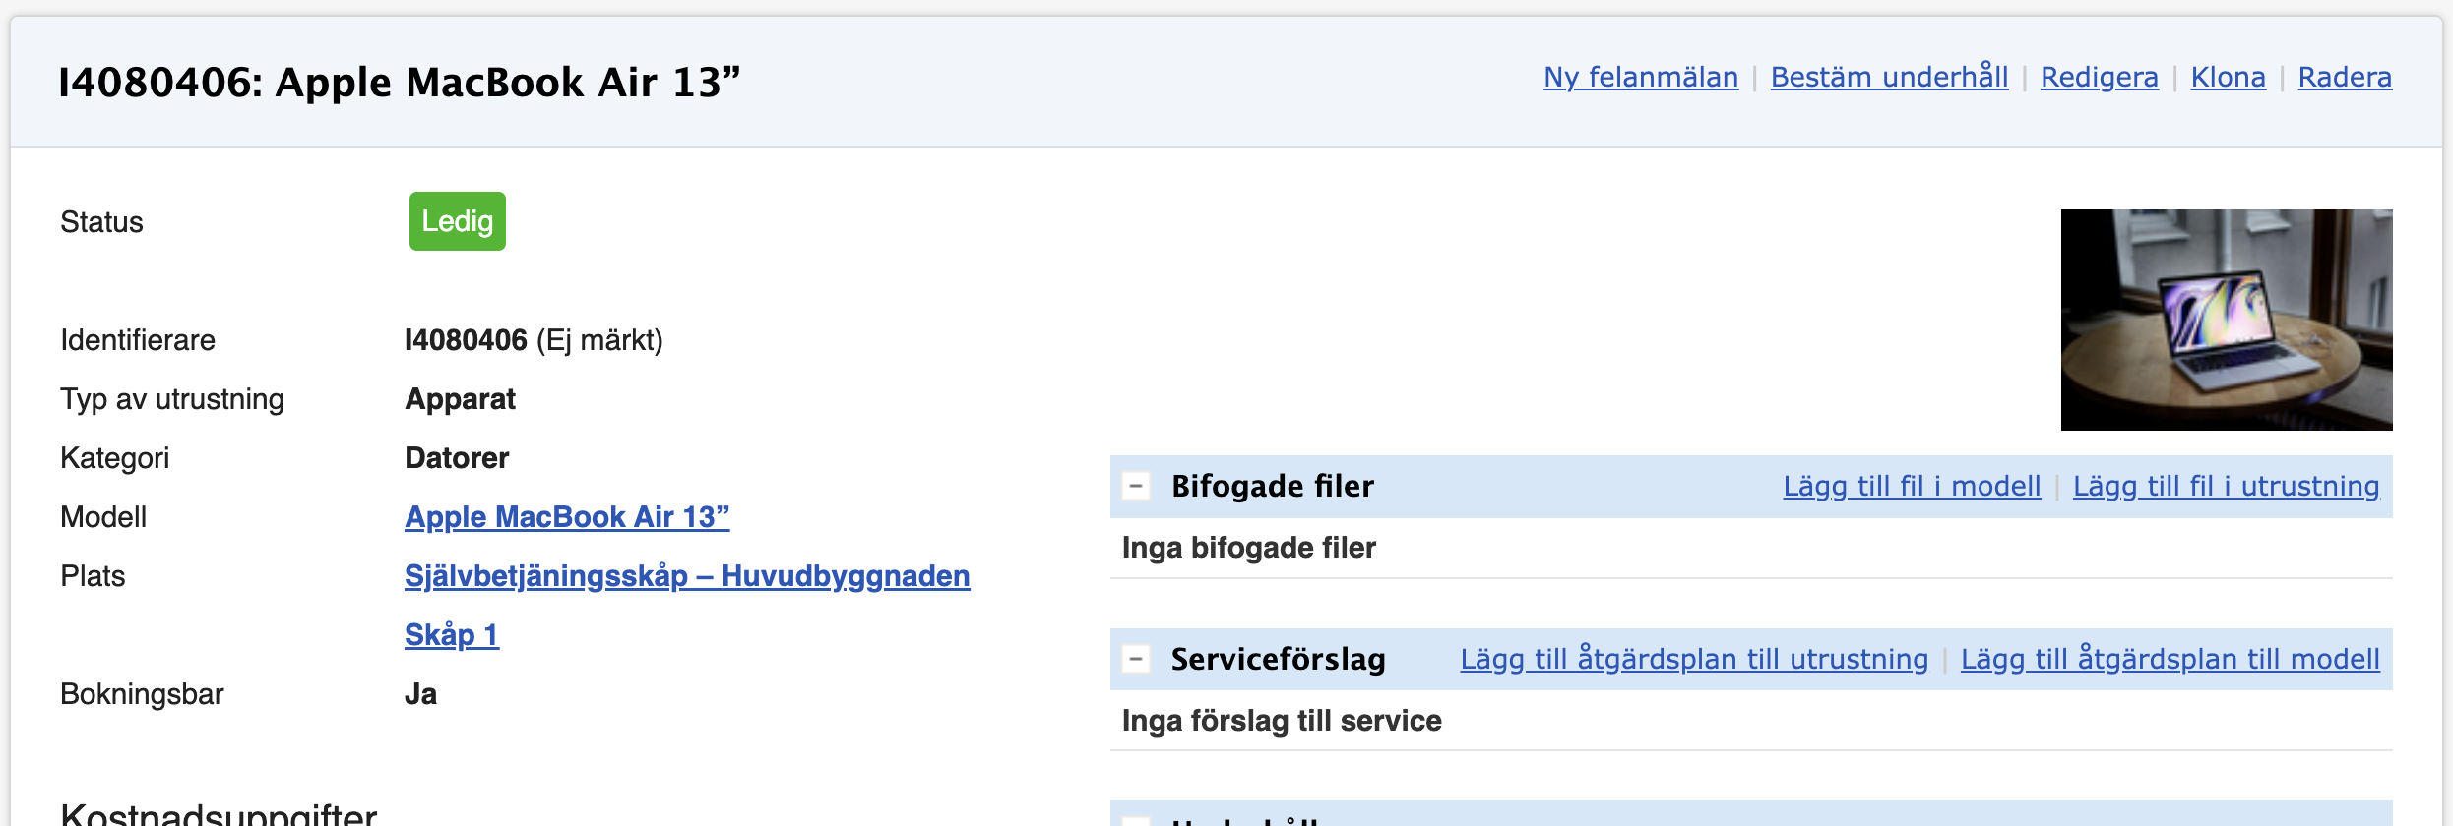Click the green Ledig status badge
The image size is (2453, 826).
[x=458, y=221]
